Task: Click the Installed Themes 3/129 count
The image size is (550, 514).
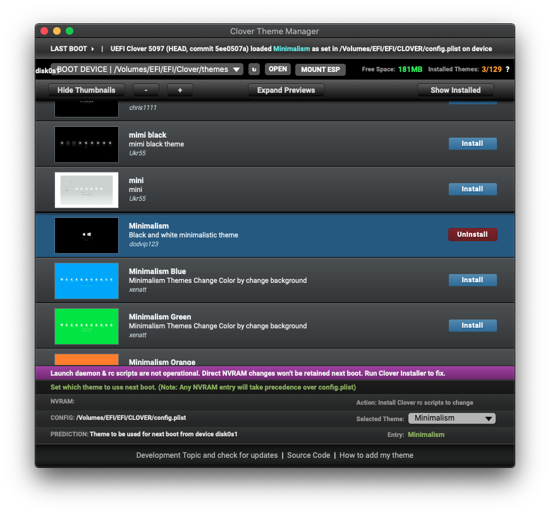Action: pos(491,69)
